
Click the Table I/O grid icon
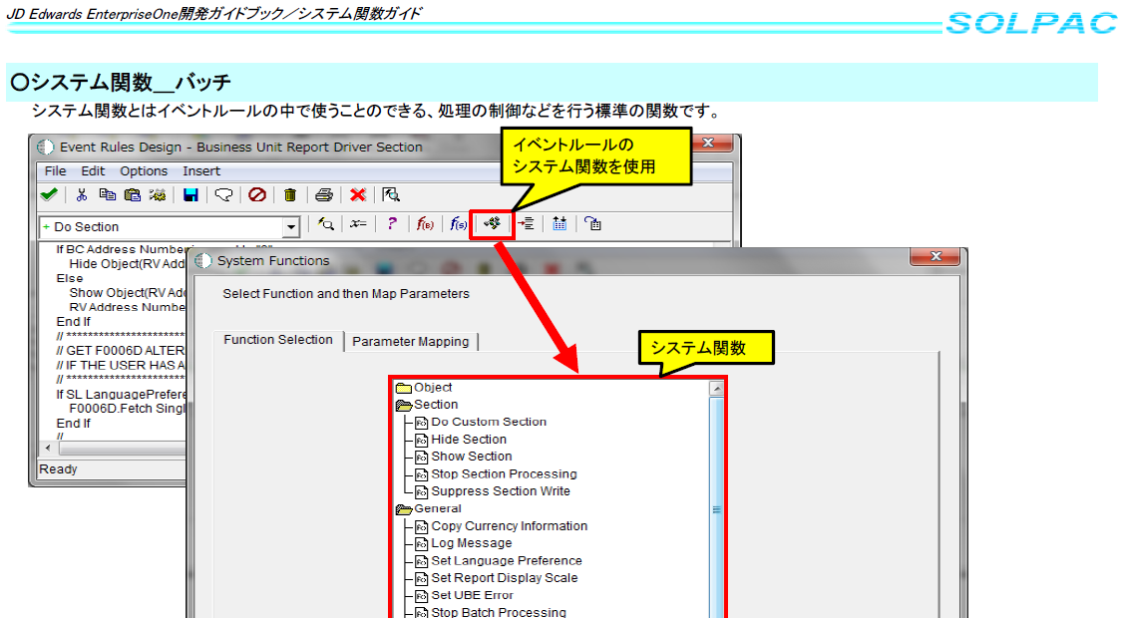point(560,224)
